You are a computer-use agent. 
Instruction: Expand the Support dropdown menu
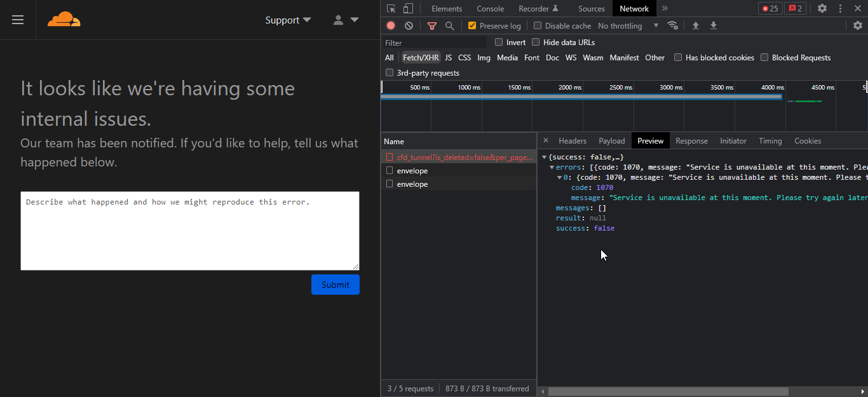click(288, 20)
